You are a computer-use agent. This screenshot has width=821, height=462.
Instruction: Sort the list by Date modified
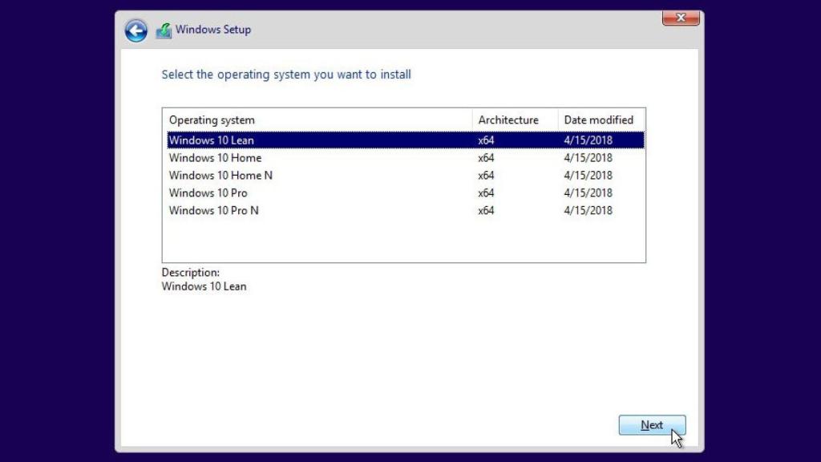click(599, 120)
